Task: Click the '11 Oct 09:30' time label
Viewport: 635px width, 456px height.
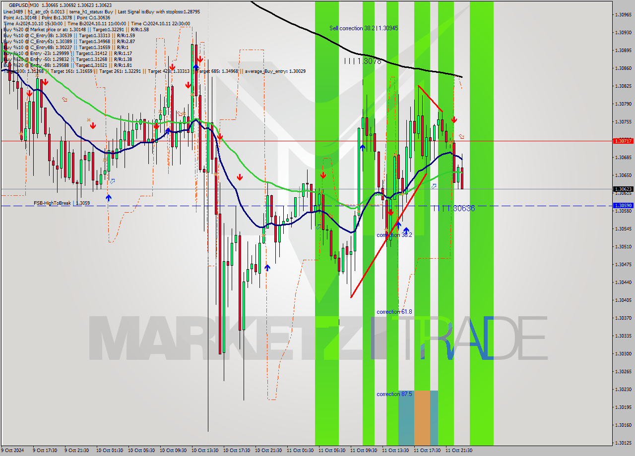Action: click(x=364, y=451)
